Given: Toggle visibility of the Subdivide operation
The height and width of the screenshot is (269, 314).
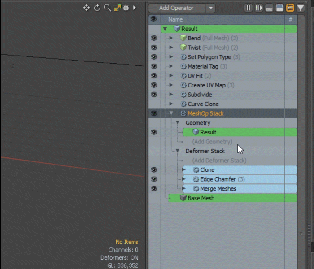Looking at the screenshot, I should point(154,95).
